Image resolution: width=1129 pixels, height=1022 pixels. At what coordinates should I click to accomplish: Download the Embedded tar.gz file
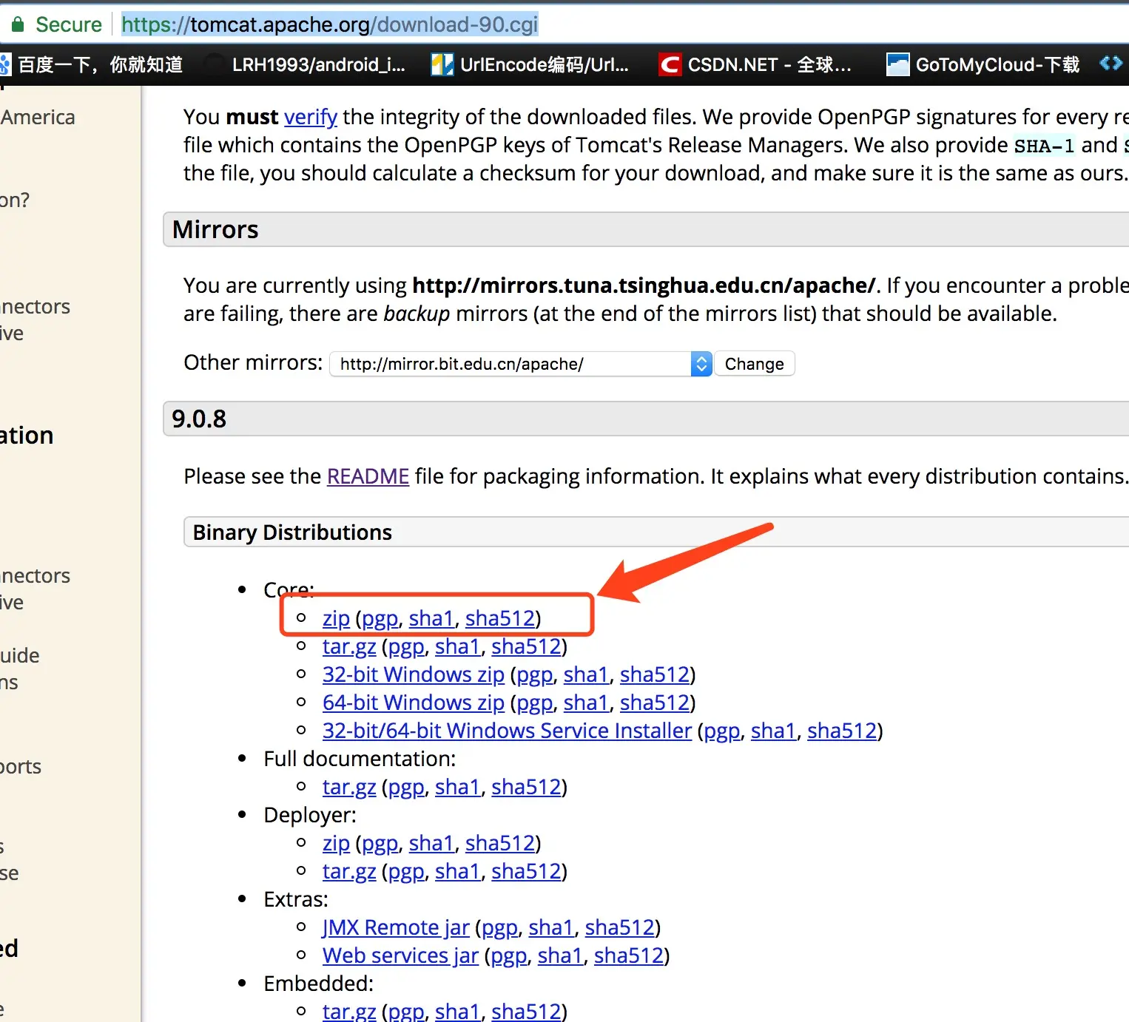[349, 1011]
